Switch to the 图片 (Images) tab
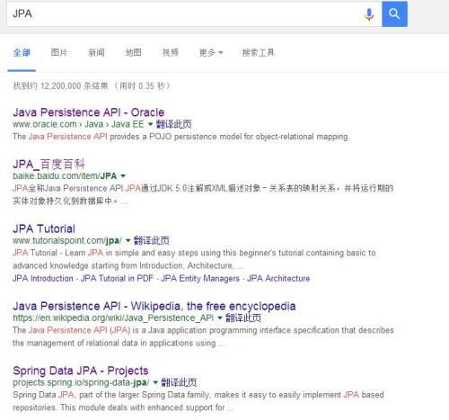 pos(59,53)
